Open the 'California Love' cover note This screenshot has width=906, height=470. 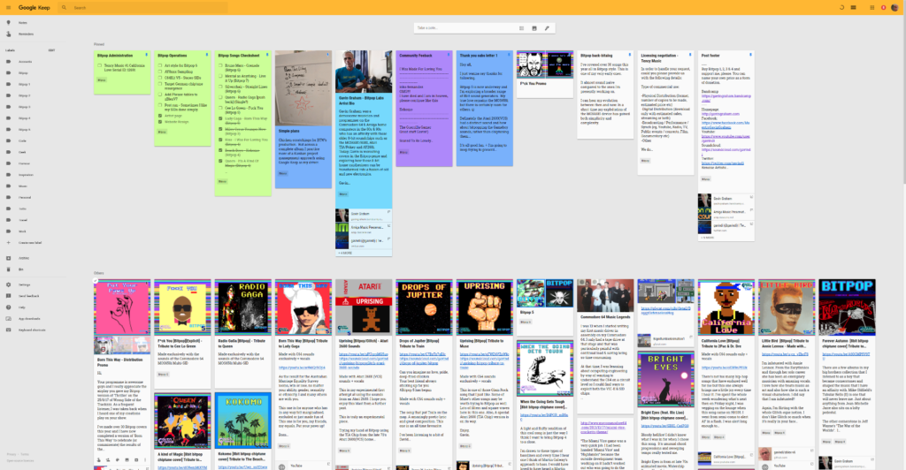[726, 307]
